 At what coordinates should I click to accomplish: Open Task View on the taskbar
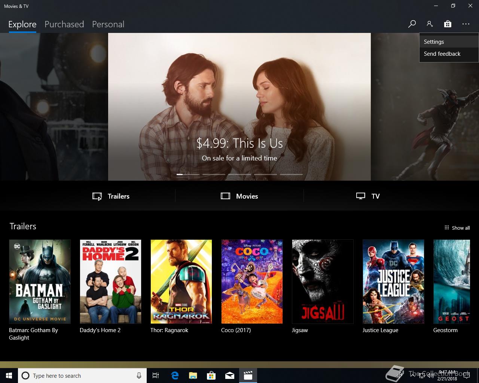(156, 376)
